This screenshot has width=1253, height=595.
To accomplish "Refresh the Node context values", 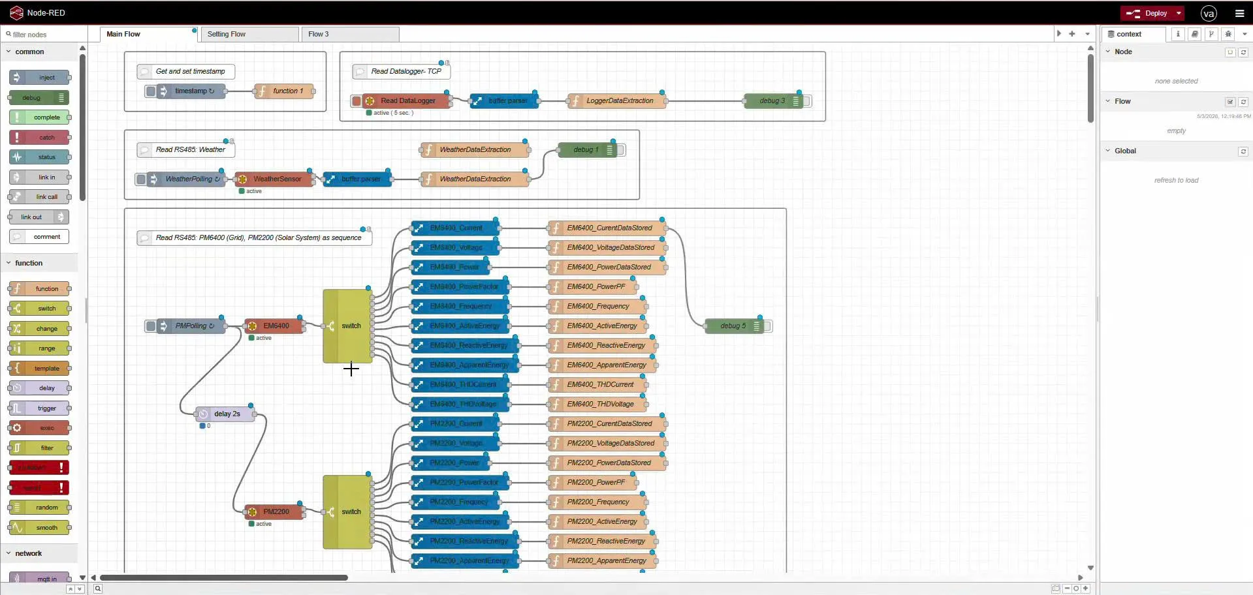I will 1243,52.
